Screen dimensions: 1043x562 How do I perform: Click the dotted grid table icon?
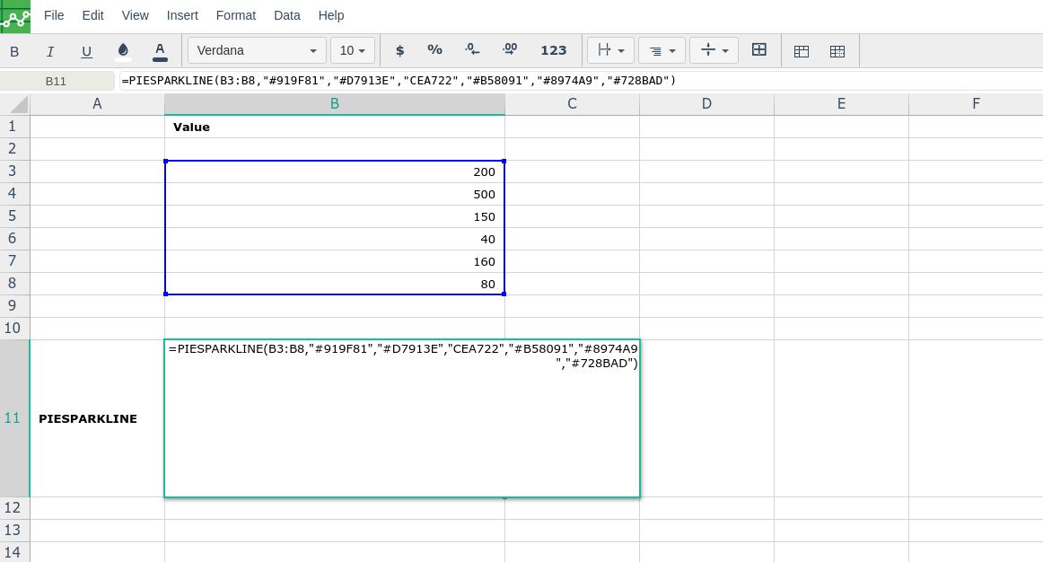[837, 51]
